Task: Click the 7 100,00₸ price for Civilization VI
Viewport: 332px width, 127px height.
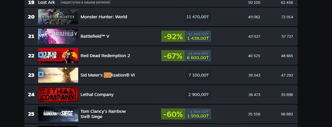Action: (x=199, y=75)
